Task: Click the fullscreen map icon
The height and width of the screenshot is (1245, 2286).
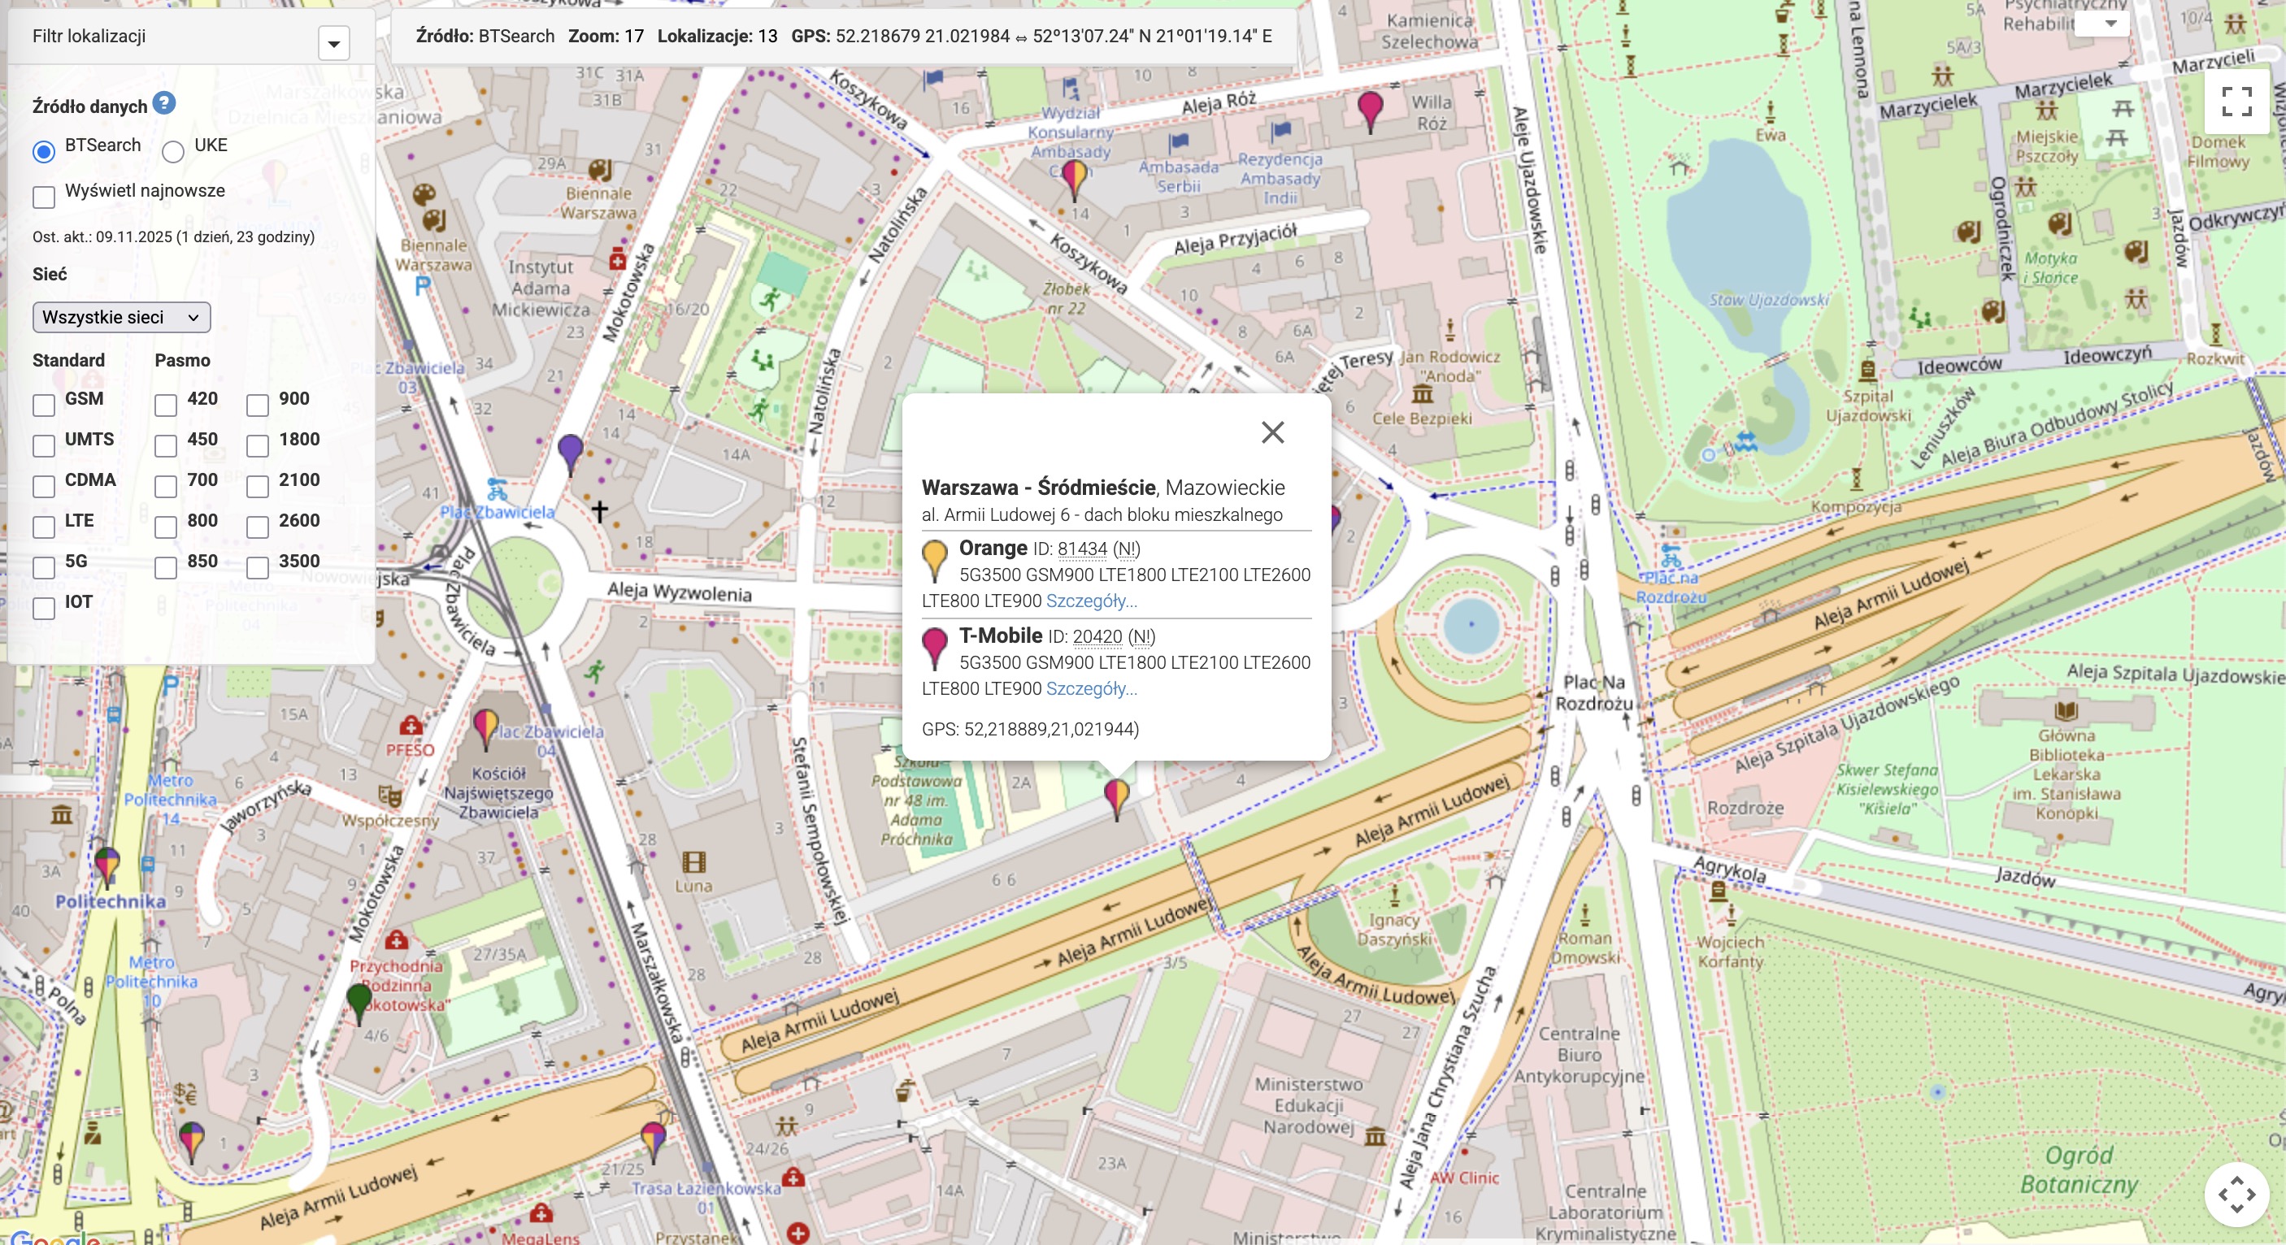Action: [2236, 101]
